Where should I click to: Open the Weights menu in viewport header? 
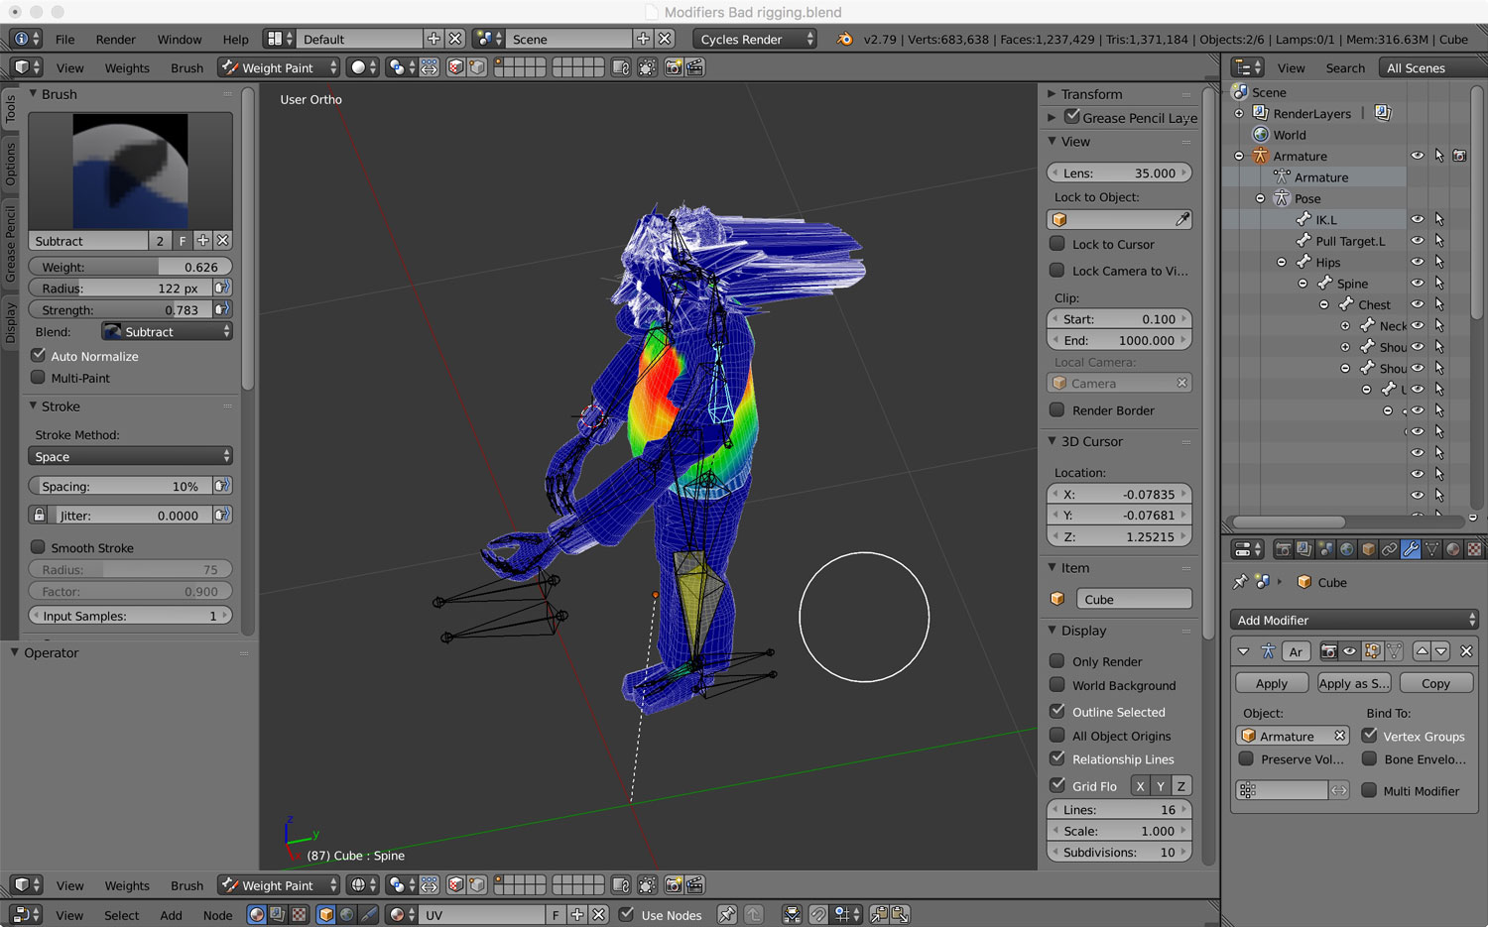[127, 68]
